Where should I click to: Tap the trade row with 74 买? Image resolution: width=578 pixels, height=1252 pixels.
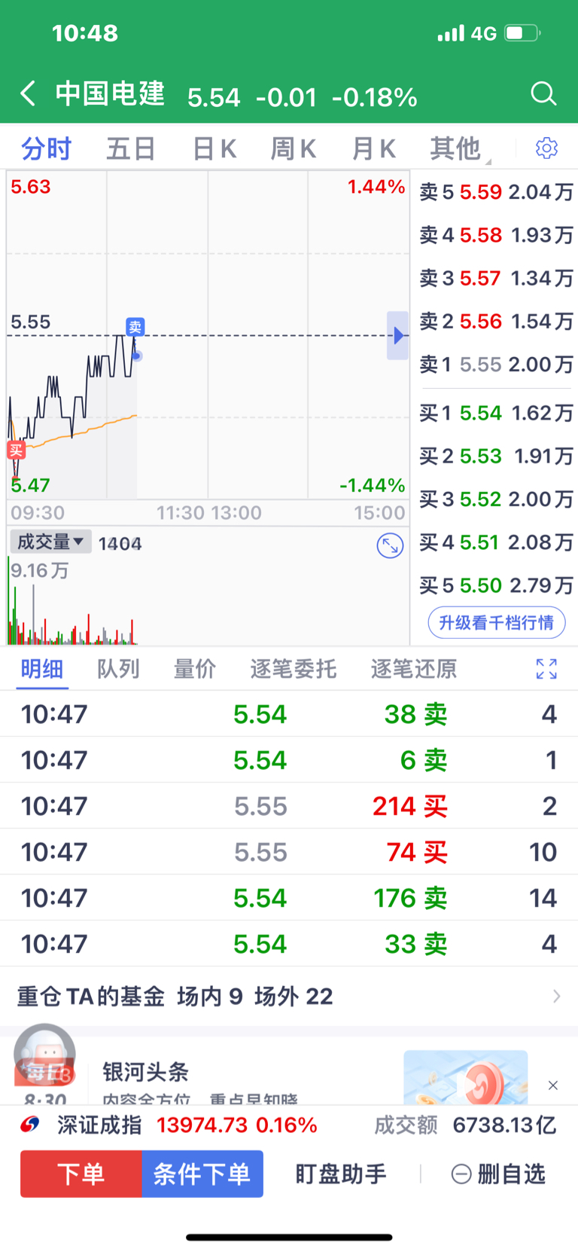(x=289, y=852)
